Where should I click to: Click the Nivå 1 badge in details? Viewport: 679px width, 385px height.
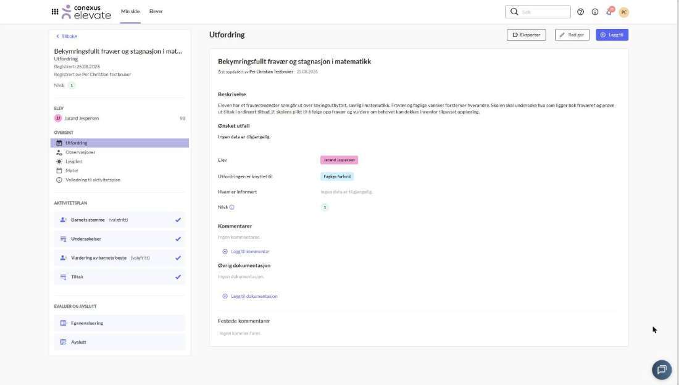(x=325, y=207)
